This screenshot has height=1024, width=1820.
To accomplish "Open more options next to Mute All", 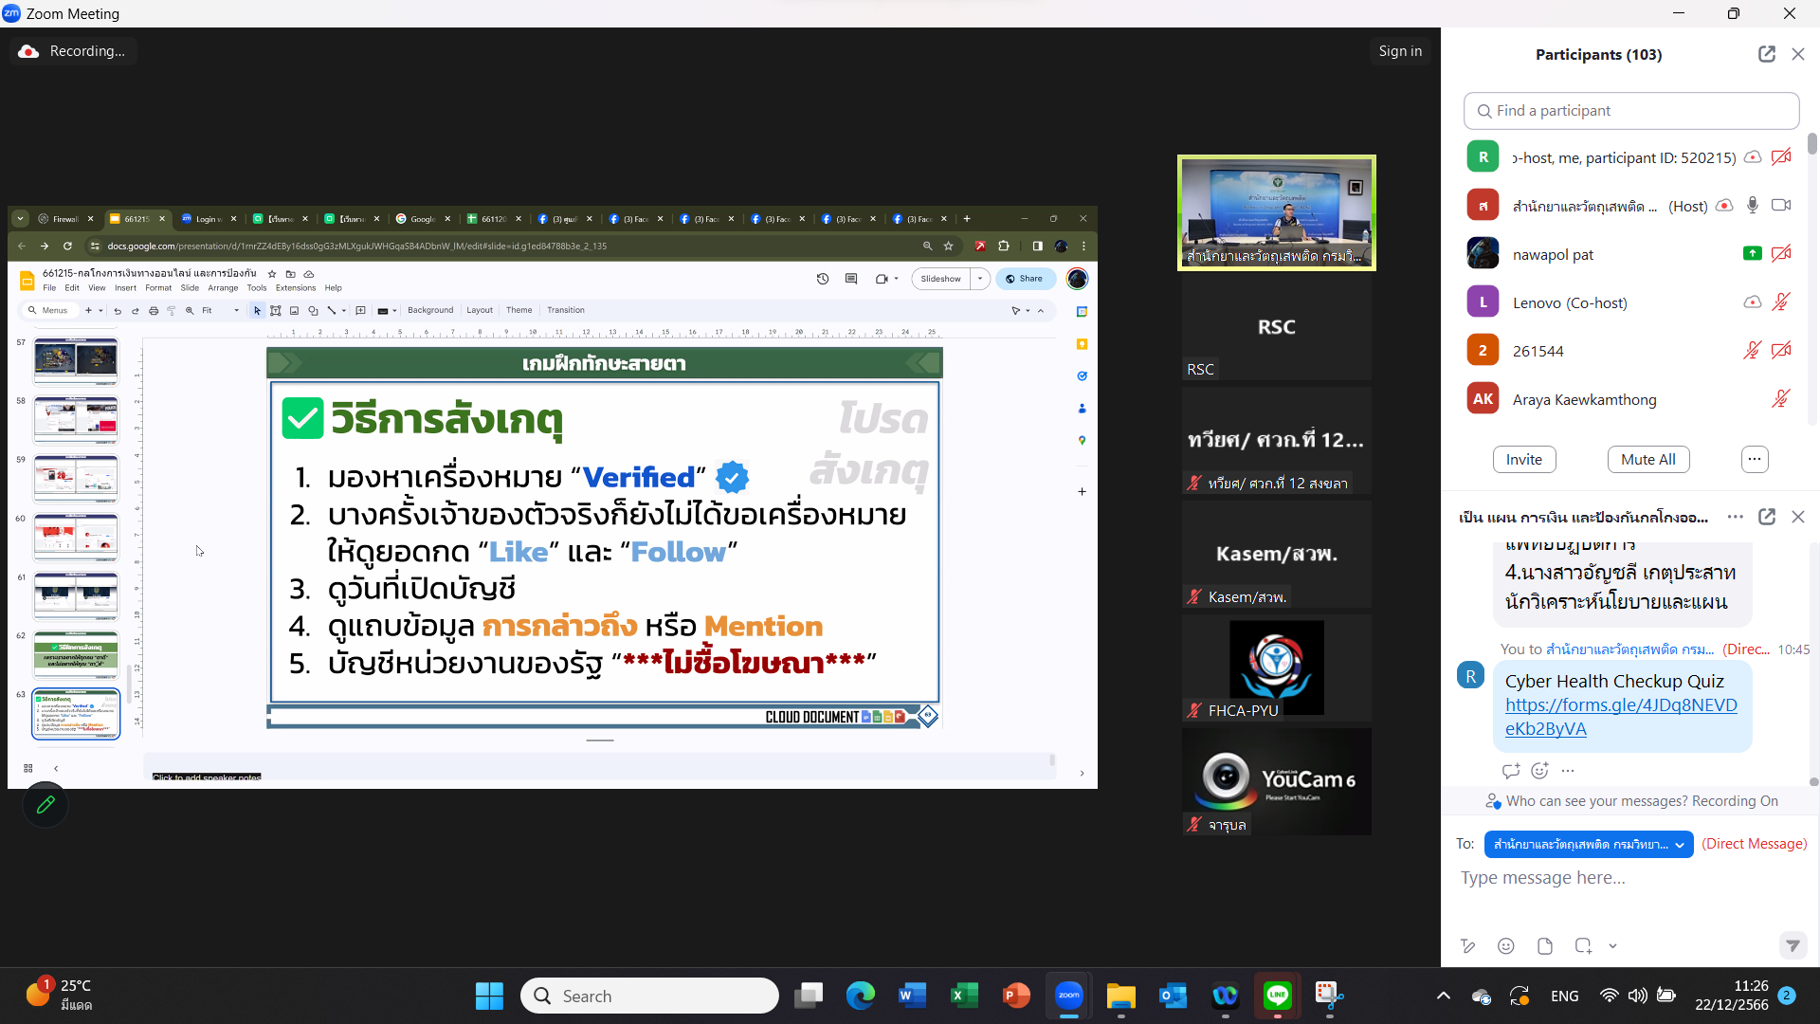I will 1755,459.
